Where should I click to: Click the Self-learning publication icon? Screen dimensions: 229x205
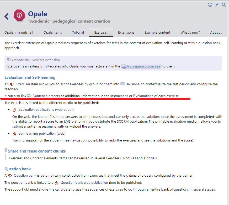tap(15, 134)
